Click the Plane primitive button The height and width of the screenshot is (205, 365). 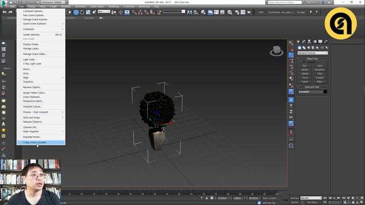coord(319,81)
